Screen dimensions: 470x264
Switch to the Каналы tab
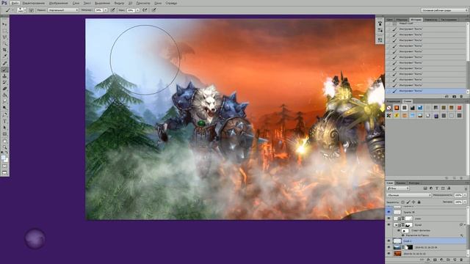400,183
